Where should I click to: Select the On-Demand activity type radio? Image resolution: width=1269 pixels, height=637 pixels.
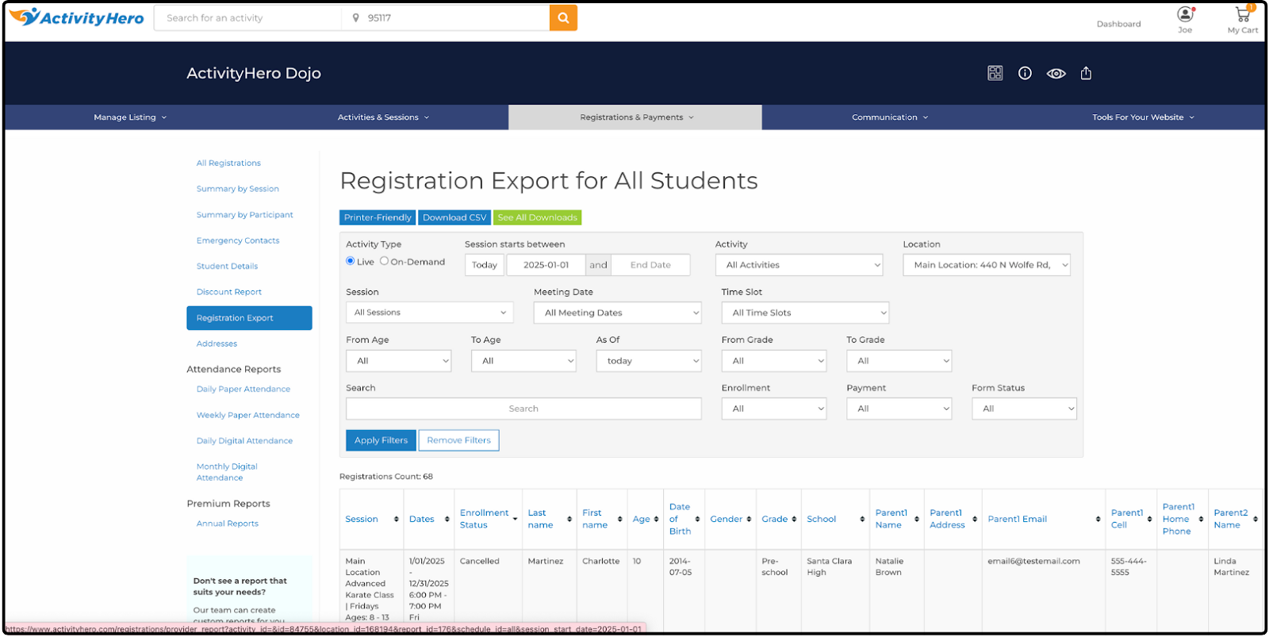click(x=384, y=261)
